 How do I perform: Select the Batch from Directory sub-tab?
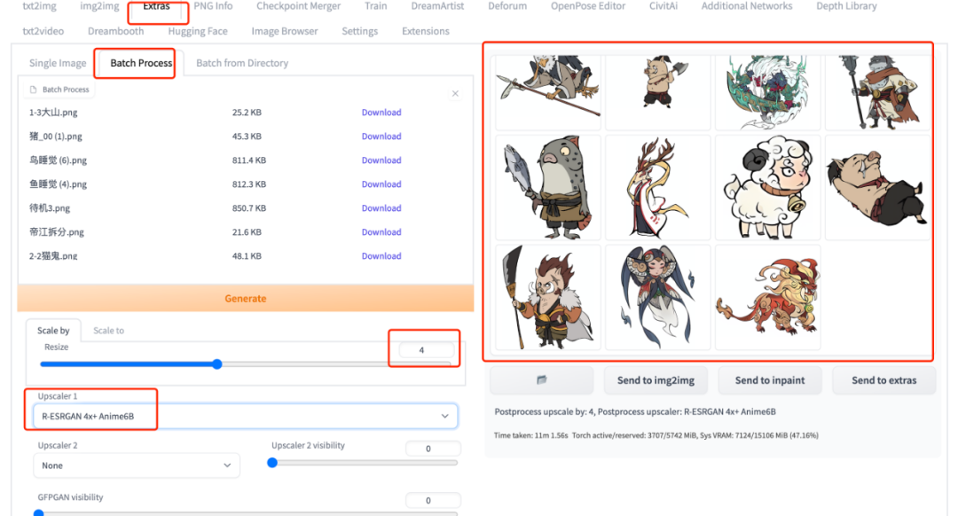click(x=242, y=63)
